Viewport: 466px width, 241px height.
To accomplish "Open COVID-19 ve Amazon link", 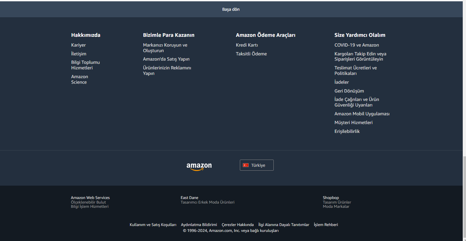I will 357,45.
